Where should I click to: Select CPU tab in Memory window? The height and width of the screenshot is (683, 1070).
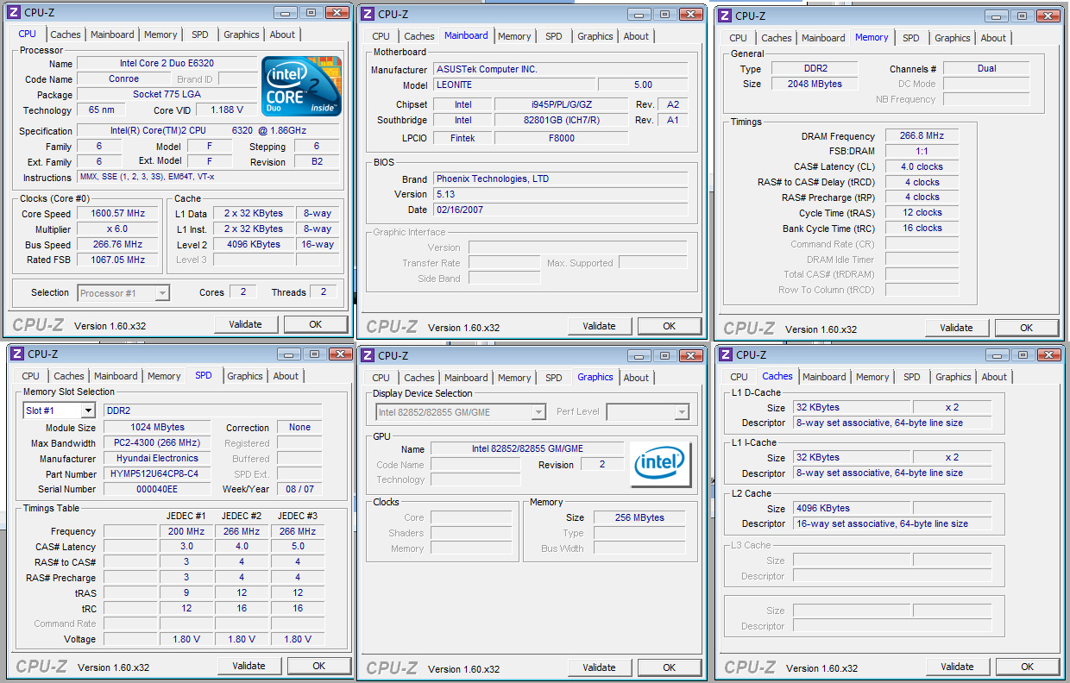[738, 38]
